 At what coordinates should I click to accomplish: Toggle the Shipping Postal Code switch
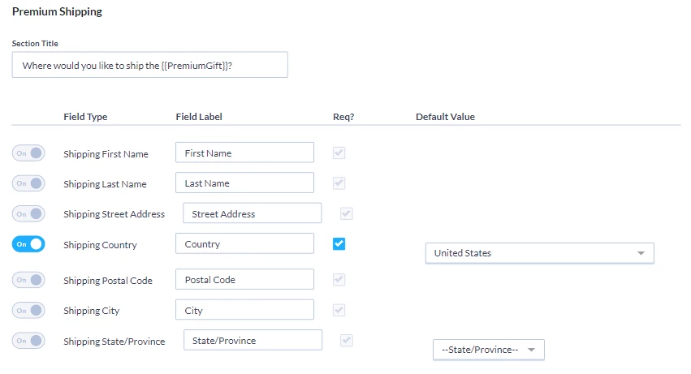[x=28, y=280]
